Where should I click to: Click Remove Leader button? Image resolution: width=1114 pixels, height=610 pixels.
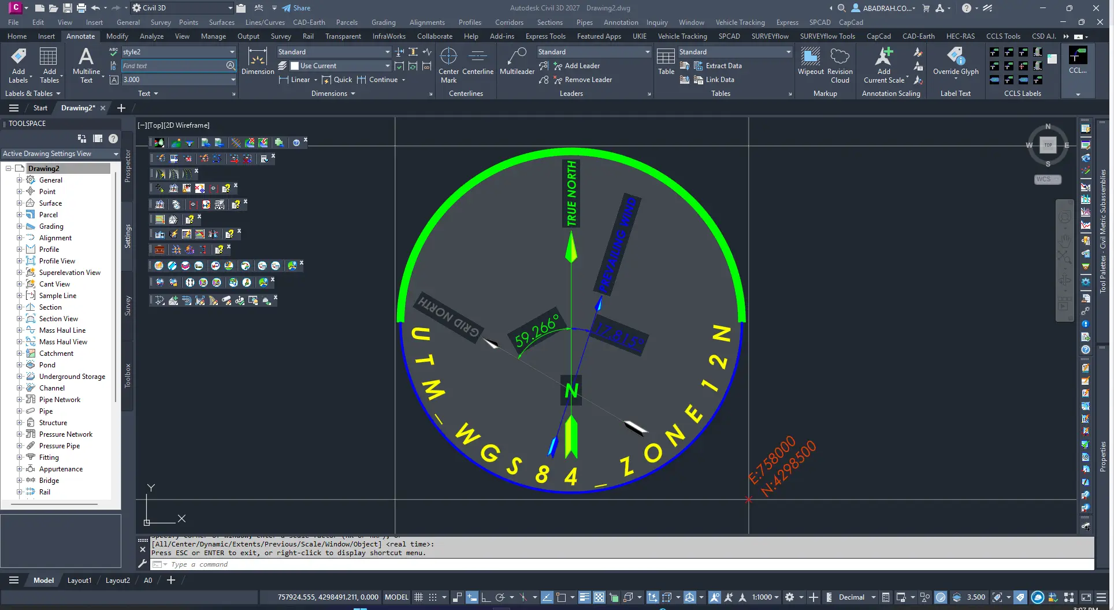582,80
